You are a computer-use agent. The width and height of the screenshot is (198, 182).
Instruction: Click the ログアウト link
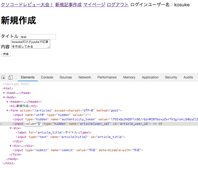coord(118,5)
